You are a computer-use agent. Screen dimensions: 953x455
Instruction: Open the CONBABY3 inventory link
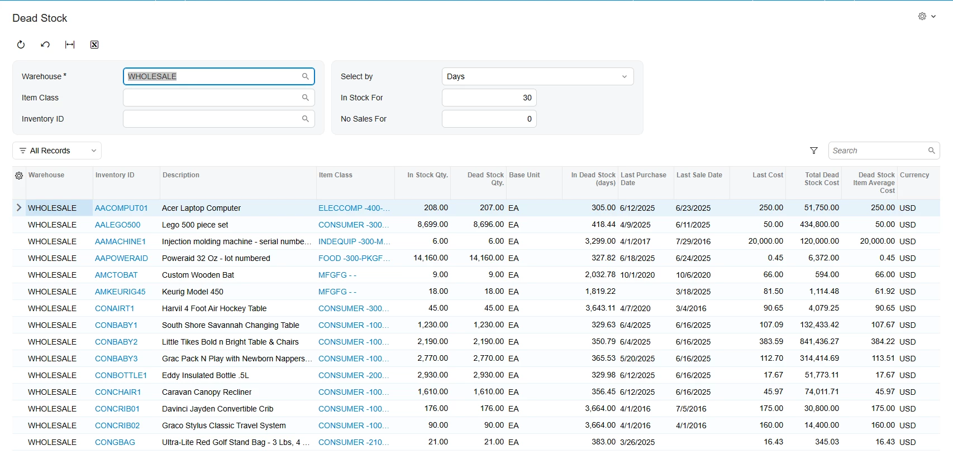tap(116, 359)
